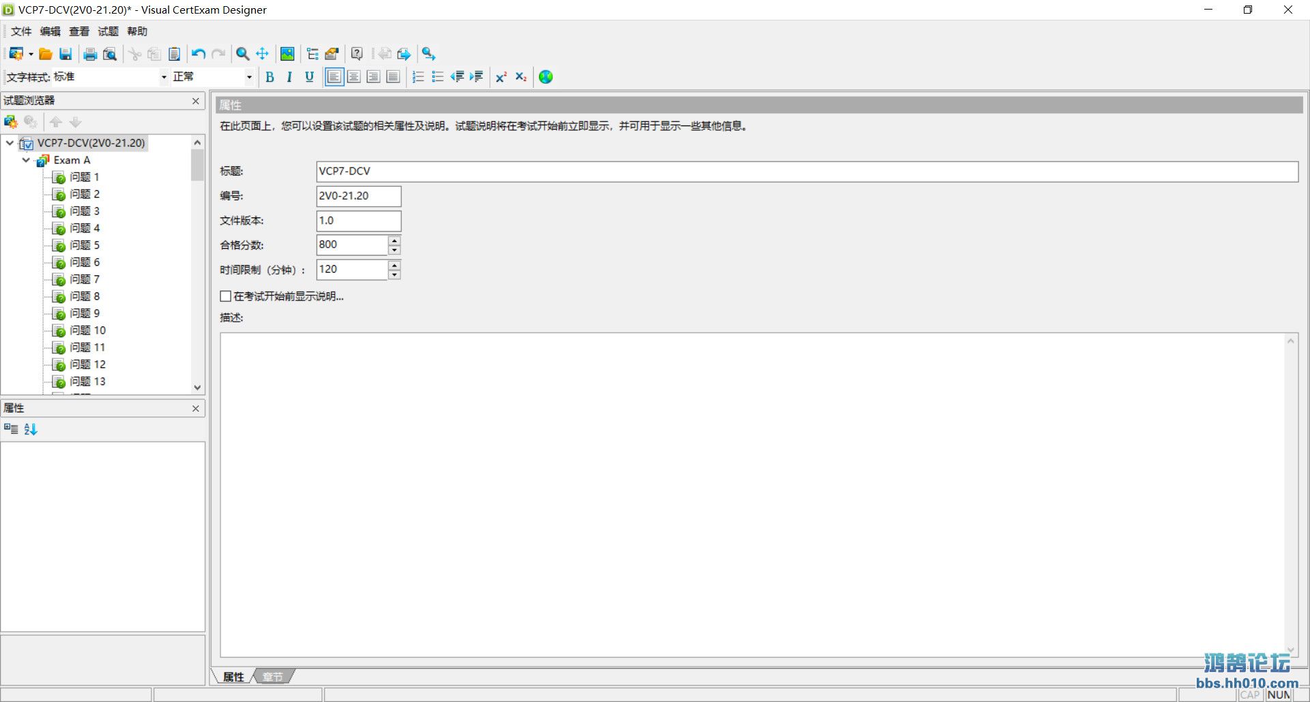This screenshot has width=1310, height=702.
Task: Apply superscript formatting
Action: [x=501, y=77]
